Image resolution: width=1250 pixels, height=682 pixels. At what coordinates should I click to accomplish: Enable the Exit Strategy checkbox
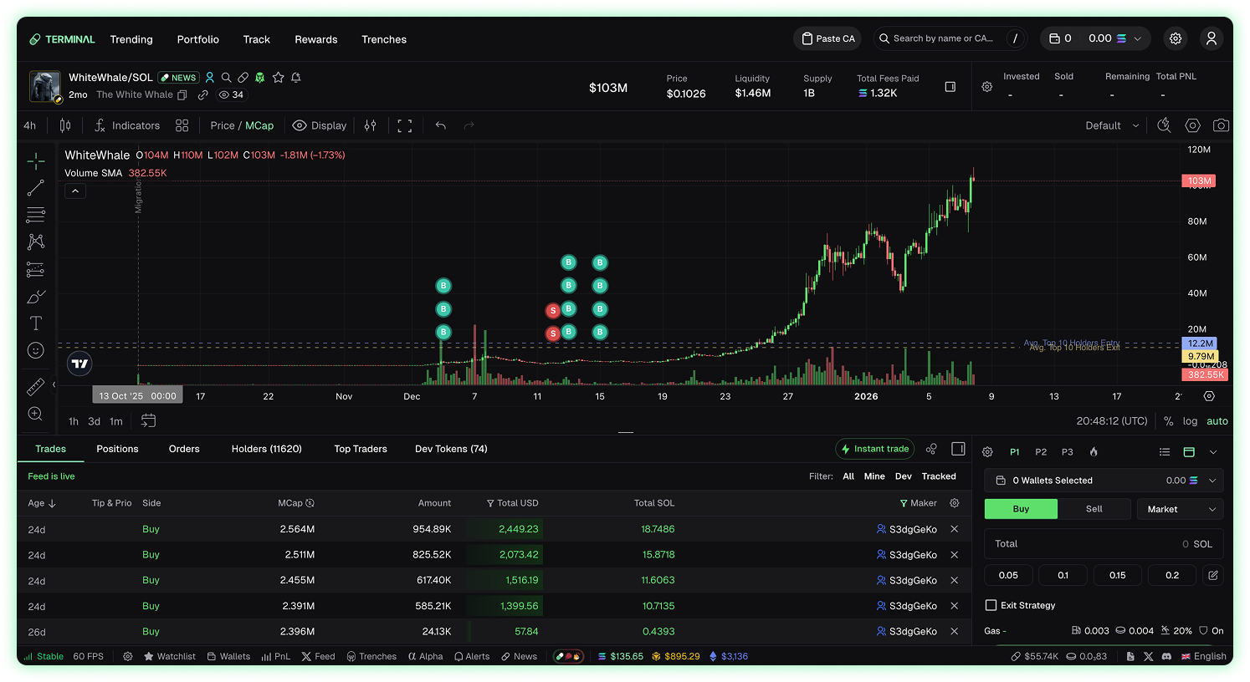(x=991, y=605)
